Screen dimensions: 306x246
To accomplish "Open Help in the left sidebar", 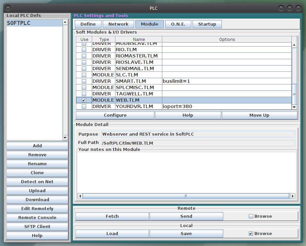I will (37, 235).
